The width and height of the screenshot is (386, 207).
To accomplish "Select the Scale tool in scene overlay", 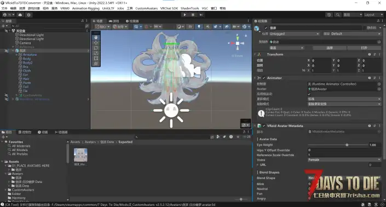I will (x=96, y=53).
